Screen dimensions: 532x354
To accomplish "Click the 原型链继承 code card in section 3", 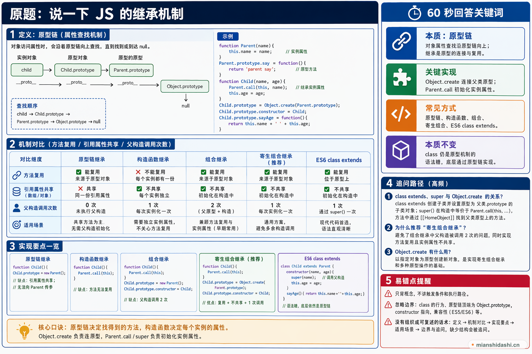I will point(38,282).
